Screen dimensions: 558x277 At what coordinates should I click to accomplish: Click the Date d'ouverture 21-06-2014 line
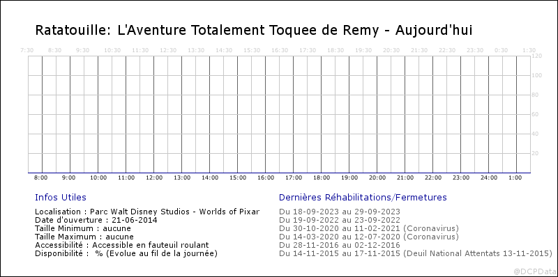[x=96, y=220]
